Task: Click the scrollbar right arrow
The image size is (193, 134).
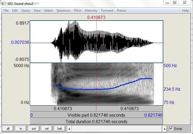Action: (x=165, y=129)
